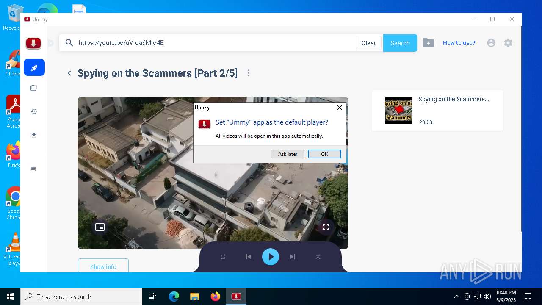
Task: Open network icon in system tray
Action: pos(477,297)
